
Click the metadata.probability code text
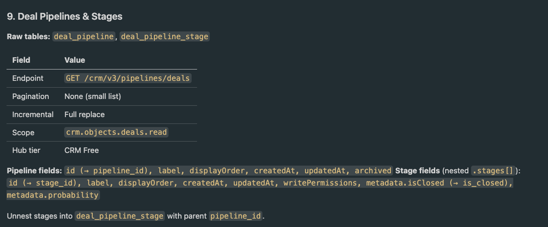click(x=53, y=195)
